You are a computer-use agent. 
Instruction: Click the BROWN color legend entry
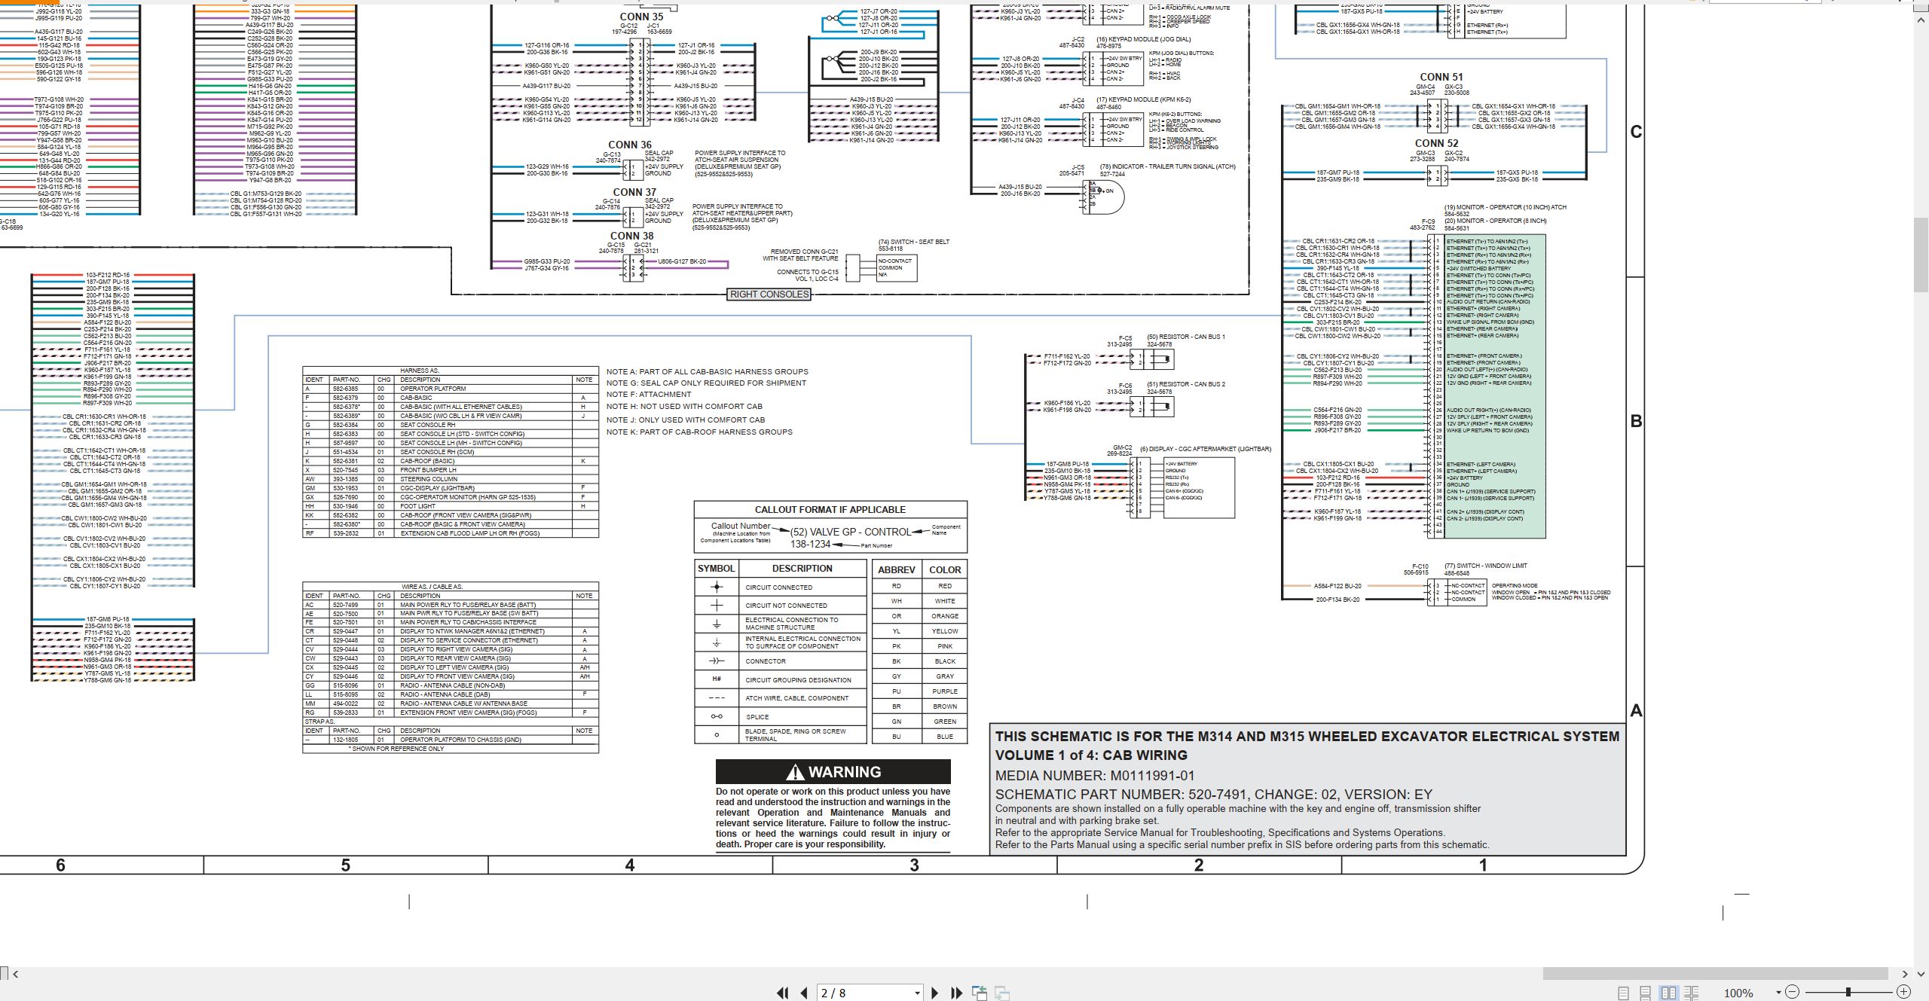pos(945,706)
